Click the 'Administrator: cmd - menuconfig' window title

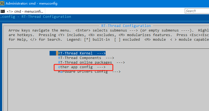(x=32, y=3)
